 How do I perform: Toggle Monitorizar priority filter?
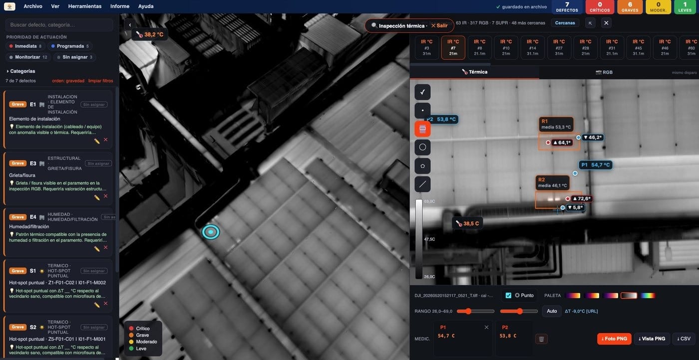tap(28, 57)
